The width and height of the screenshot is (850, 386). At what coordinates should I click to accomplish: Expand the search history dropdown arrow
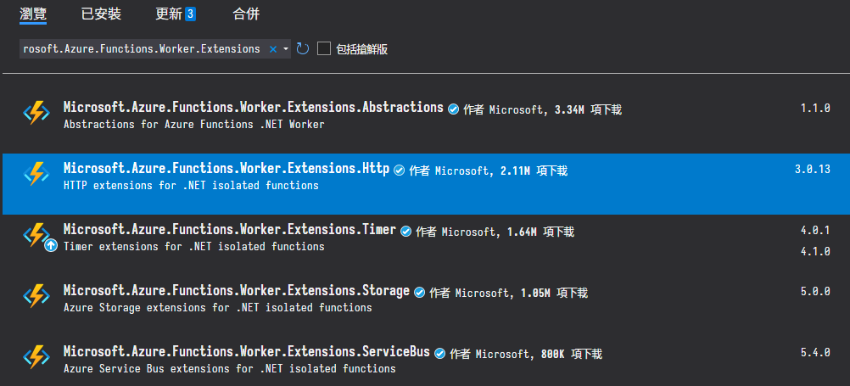tap(286, 49)
